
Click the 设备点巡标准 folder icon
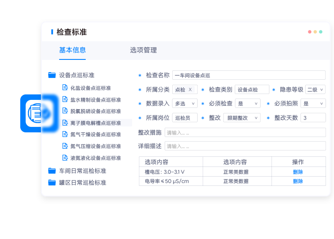[52, 75]
